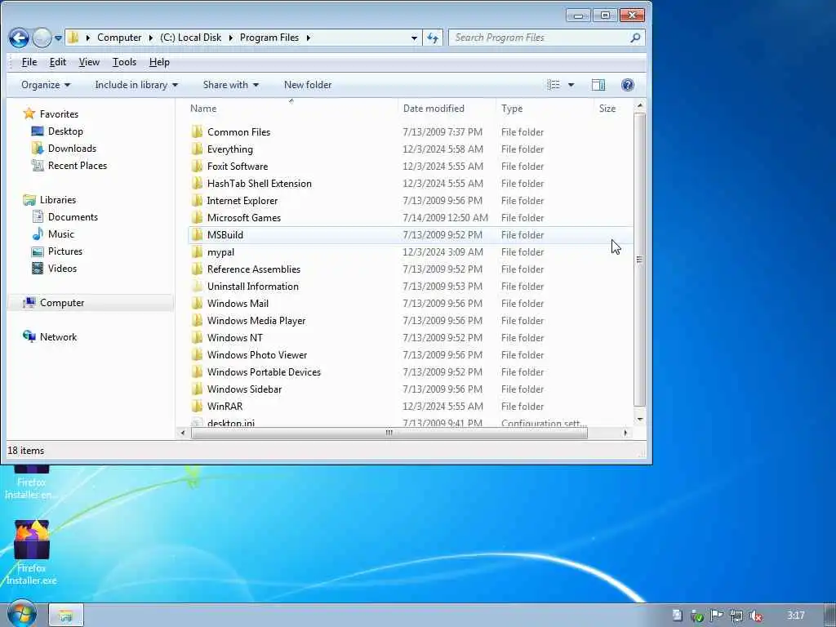Click the search magnifier icon
Image resolution: width=836 pixels, height=627 pixels.
tap(635, 38)
